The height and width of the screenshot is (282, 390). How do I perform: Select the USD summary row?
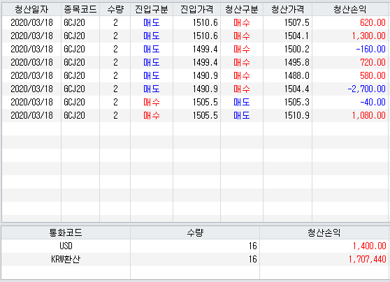pyautogui.click(x=195, y=246)
